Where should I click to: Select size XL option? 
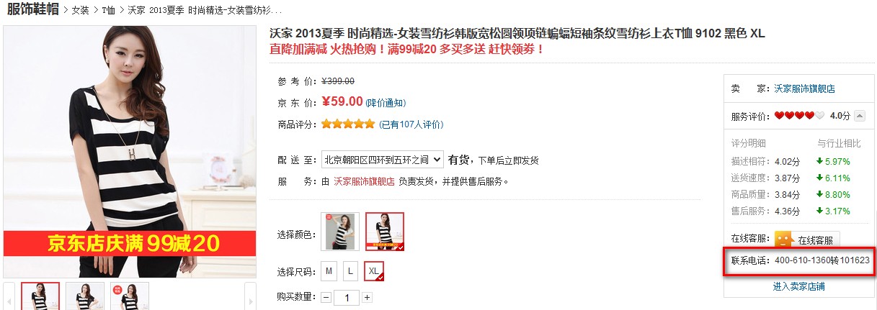point(374,271)
